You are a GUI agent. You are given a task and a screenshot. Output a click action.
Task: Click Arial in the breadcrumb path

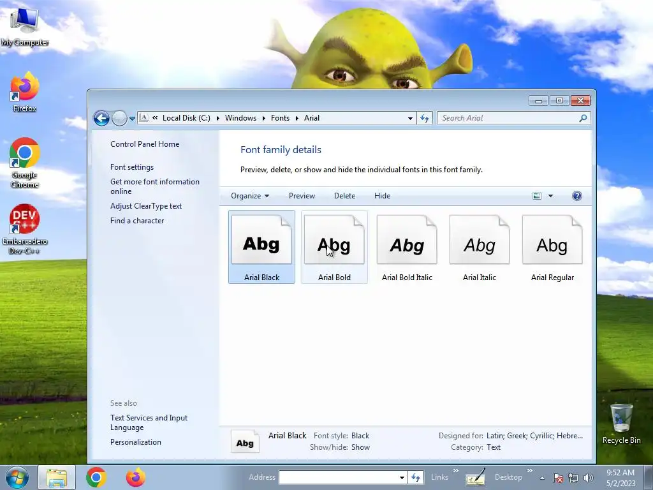click(311, 118)
